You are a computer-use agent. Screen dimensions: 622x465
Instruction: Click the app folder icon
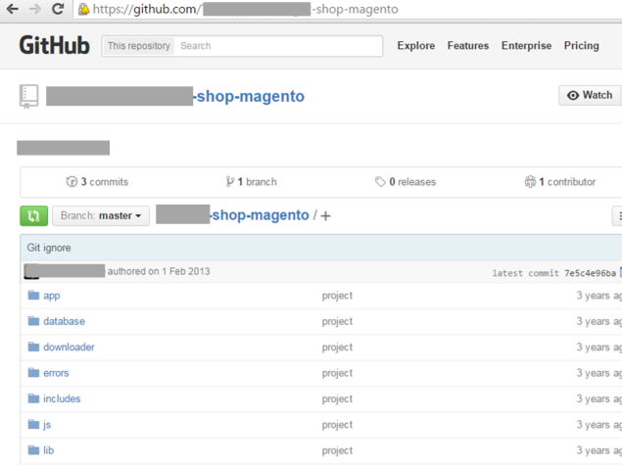pos(33,296)
